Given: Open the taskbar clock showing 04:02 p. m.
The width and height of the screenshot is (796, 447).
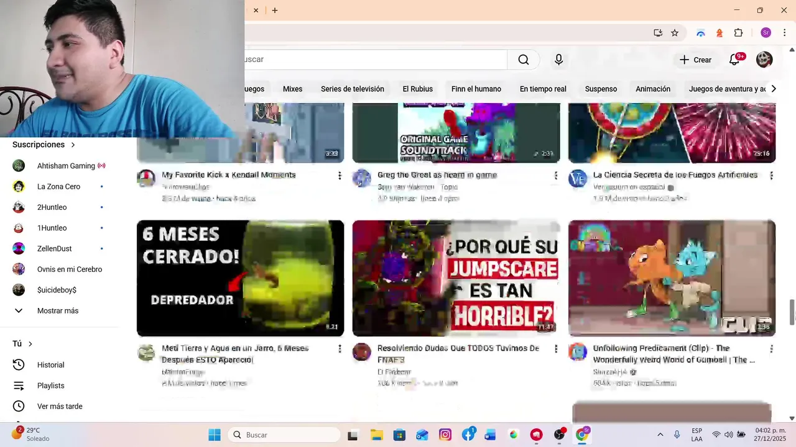Looking at the screenshot, I should (x=771, y=435).
